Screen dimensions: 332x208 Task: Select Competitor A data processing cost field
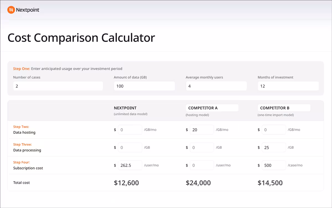point(202,148)
